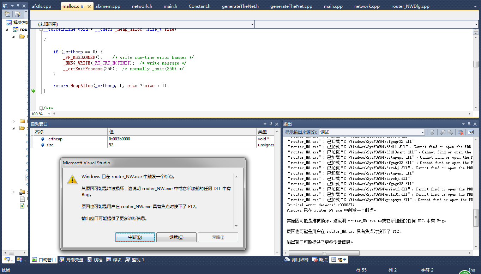
Task: Click the 值 column header in Autos
Action: point(182,132)
